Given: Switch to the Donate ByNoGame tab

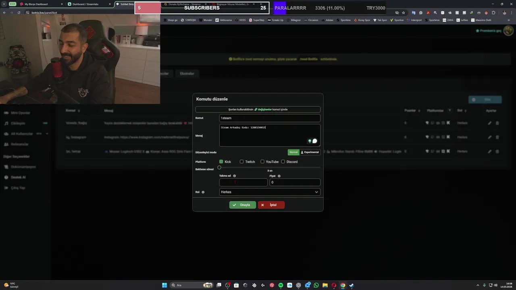Looking at the screenshot, I should [184, 4].
